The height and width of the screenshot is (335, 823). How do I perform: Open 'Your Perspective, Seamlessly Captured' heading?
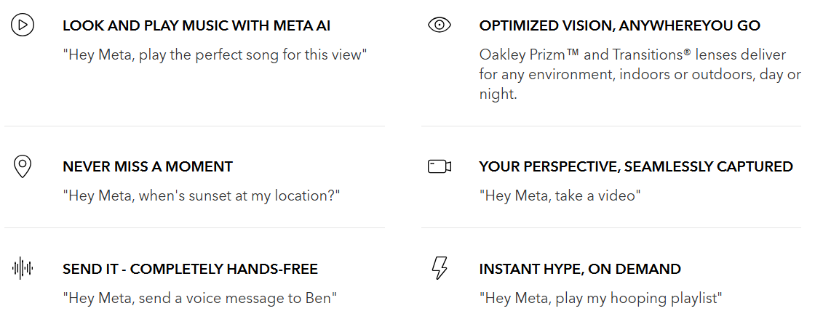tap(635, 166)
